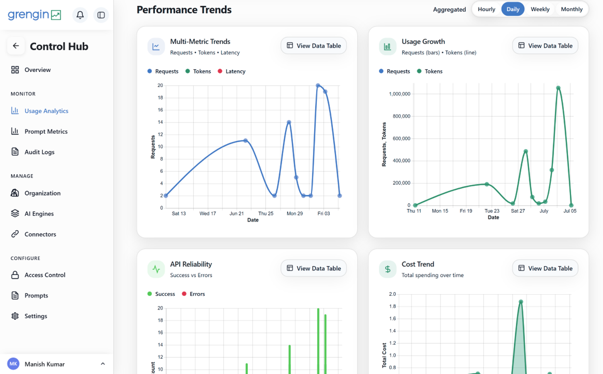603x374 pixels.
Task: Click the peak data point at 20 requests
Action: [318, 86]
